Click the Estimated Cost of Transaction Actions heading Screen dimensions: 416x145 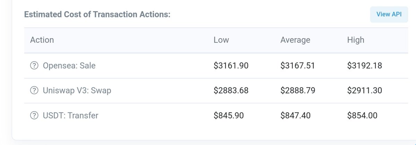tap(97, 15)
